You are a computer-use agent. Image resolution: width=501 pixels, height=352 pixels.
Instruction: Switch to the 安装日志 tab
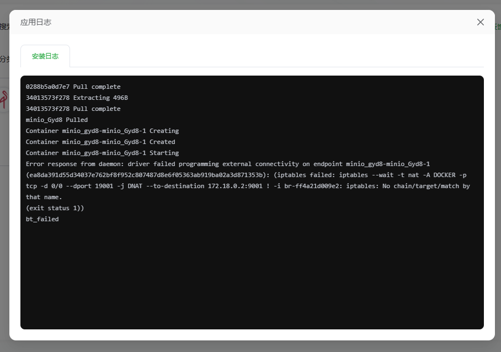tap(45, 56)
